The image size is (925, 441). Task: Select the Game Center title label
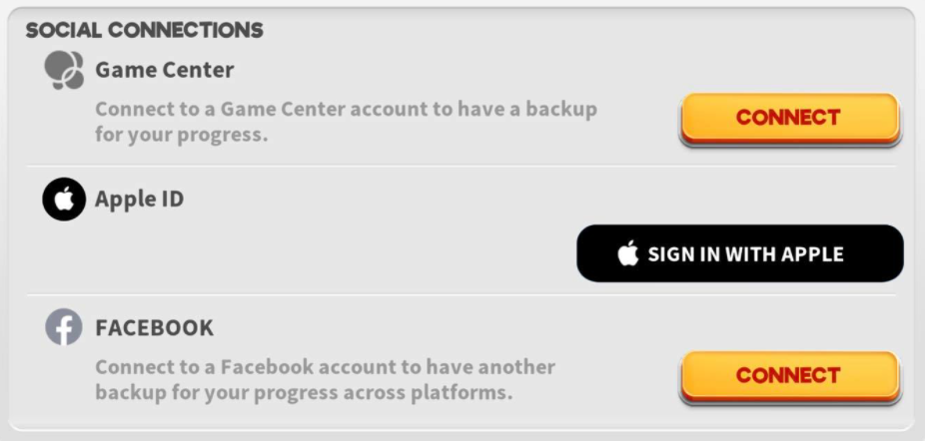pos(165,70)
